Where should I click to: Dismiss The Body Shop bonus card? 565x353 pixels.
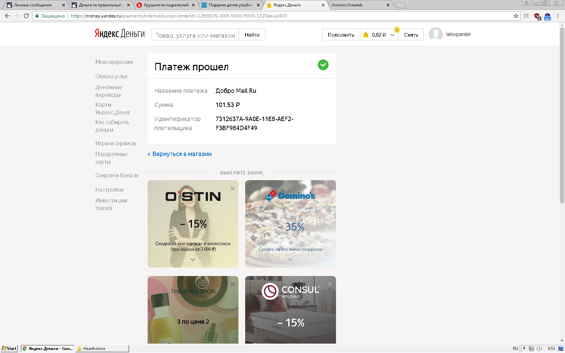[x=232, y=284]
